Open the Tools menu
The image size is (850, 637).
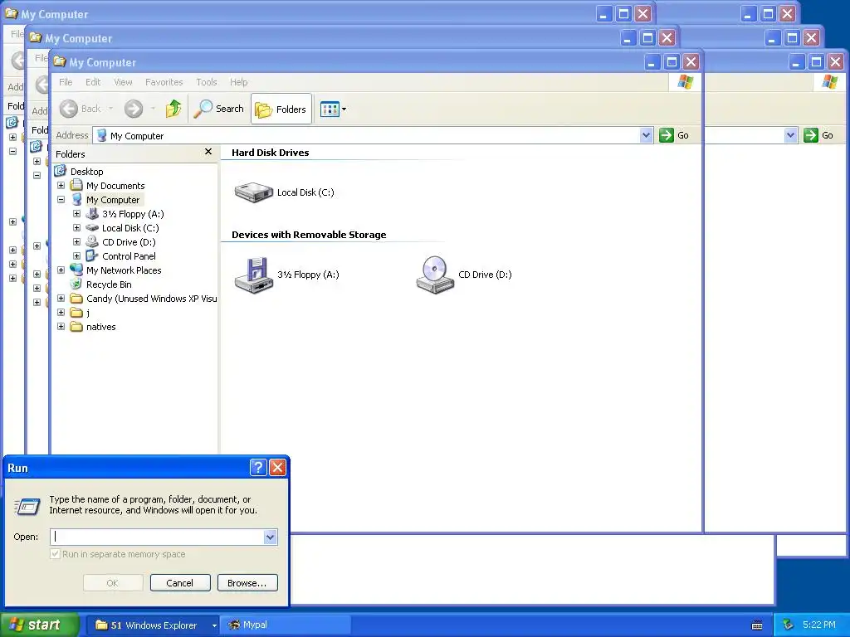pyautogui.click(x=207, y=82)
